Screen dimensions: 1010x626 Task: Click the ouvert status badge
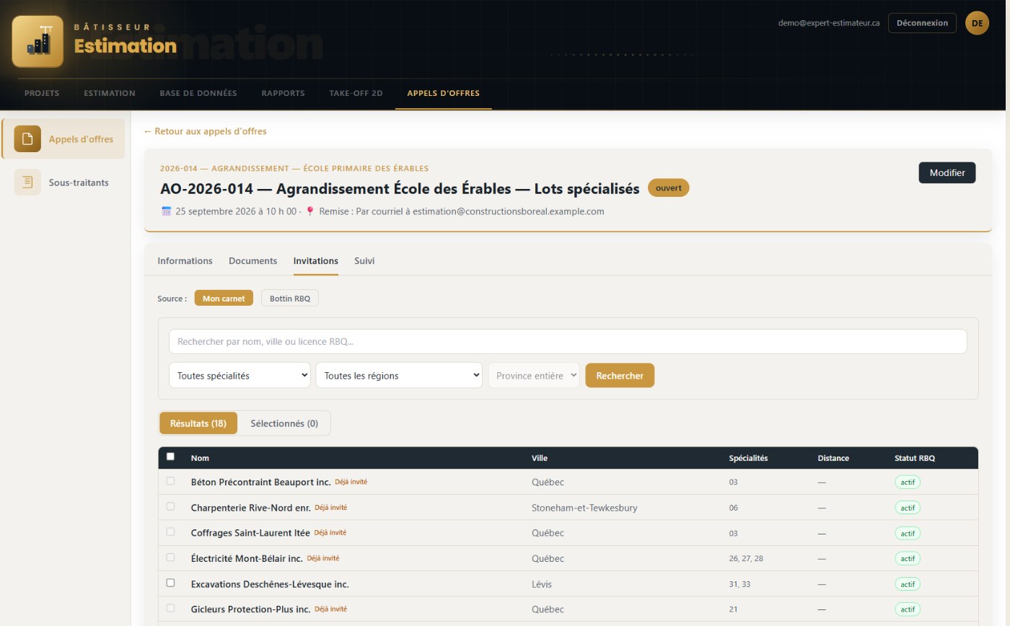[669, 188]
